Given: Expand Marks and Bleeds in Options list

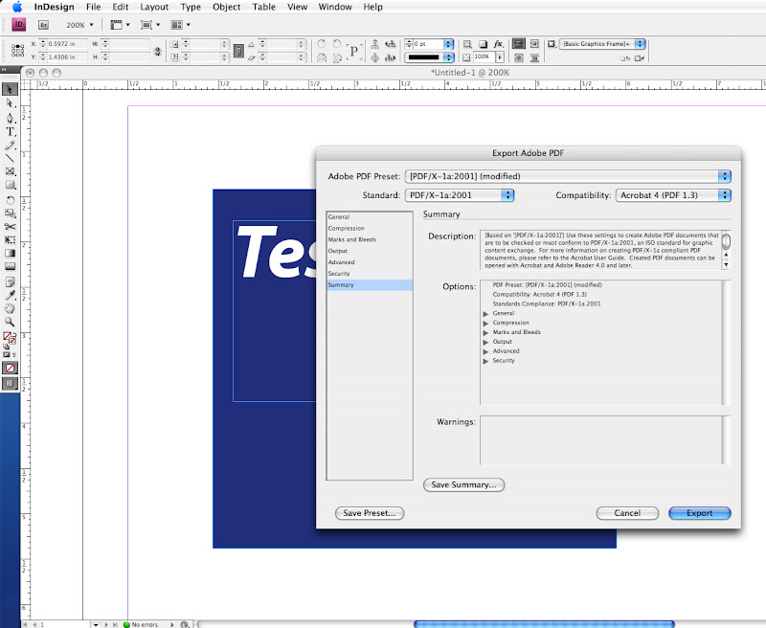Looking at the screenshot, I should point(485,333).
